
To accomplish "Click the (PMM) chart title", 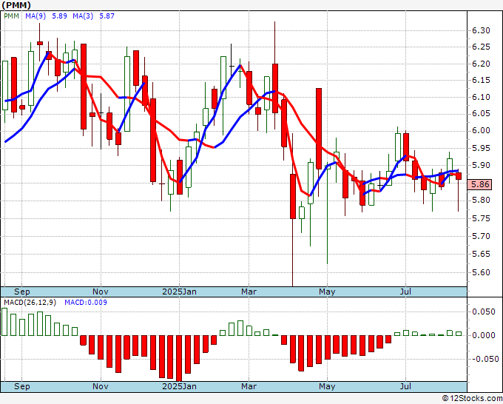I will pos(16,5).
